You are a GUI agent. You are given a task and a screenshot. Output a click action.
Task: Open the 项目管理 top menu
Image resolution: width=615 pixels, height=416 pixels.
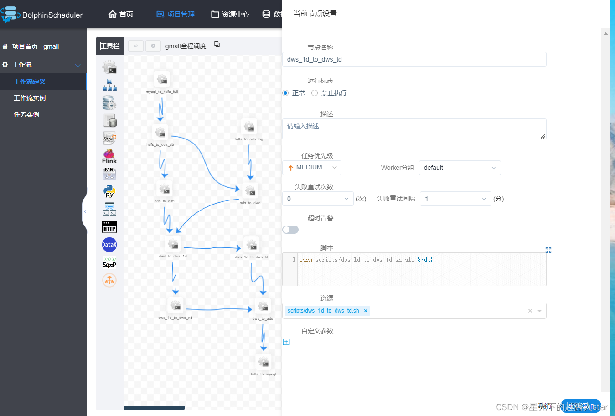176,14
